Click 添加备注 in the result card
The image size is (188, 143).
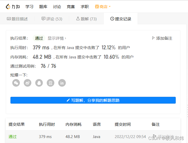click(162, 38)
